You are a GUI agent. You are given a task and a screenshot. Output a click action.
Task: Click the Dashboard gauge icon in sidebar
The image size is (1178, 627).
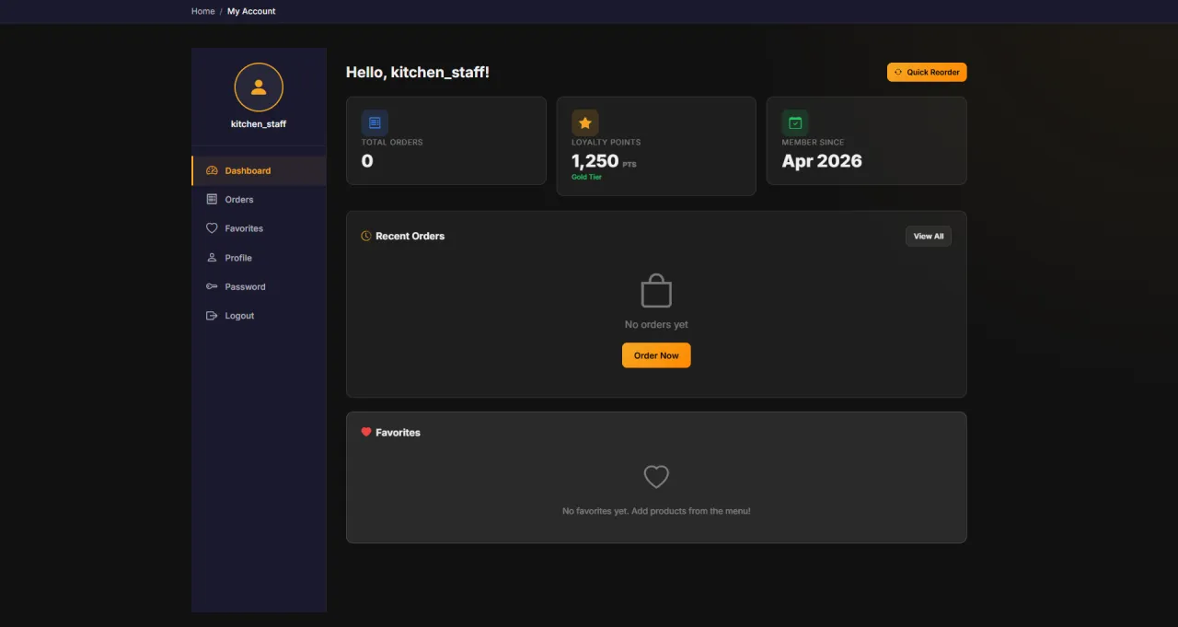pos(212,170)
